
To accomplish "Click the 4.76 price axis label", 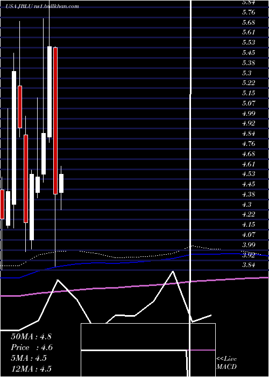I will [249, 144].
